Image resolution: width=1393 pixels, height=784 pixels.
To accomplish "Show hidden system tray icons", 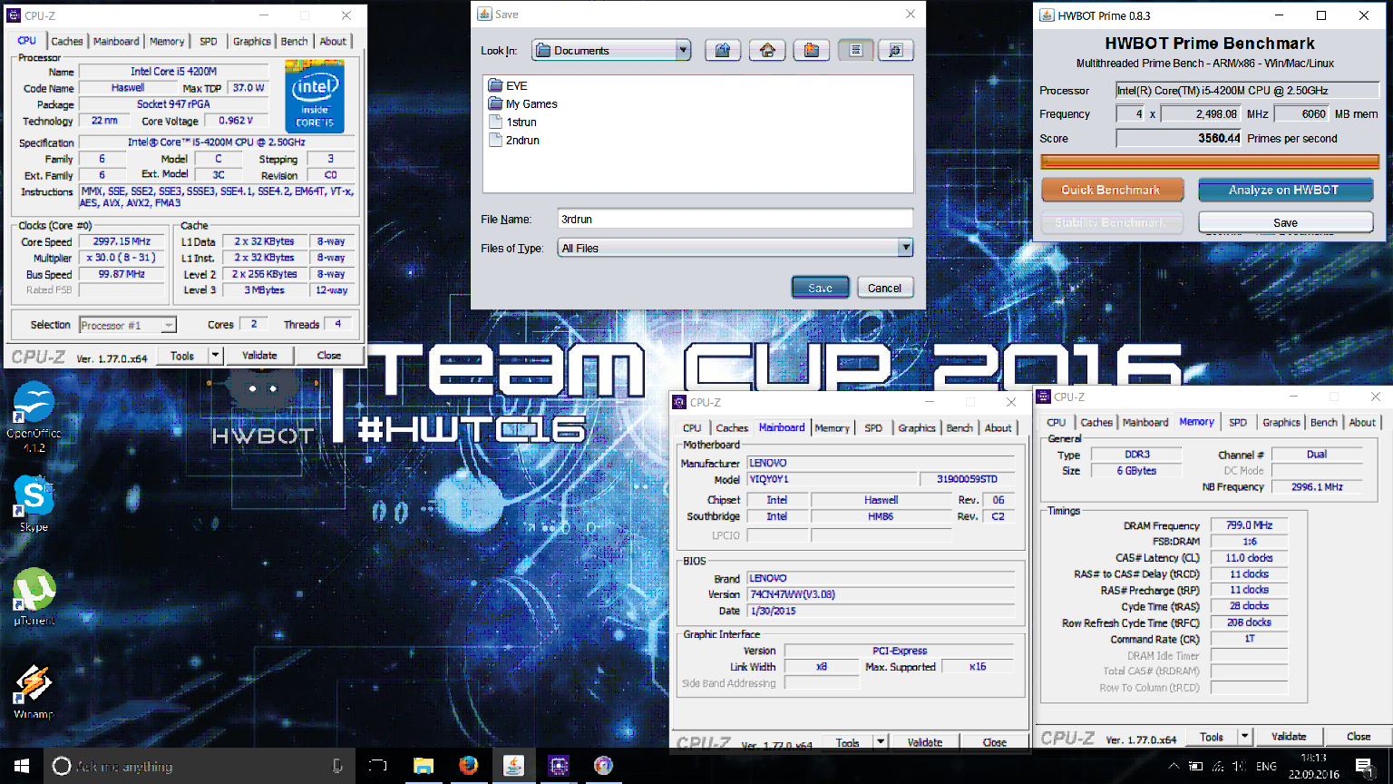I will point(1174,767).
